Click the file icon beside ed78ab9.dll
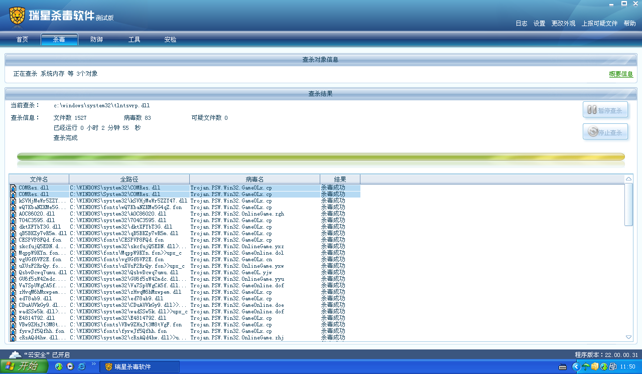 [14, 298]
